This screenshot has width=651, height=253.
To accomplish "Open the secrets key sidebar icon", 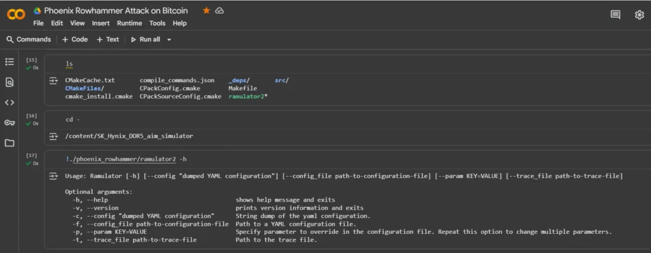I will click(9, 123).
